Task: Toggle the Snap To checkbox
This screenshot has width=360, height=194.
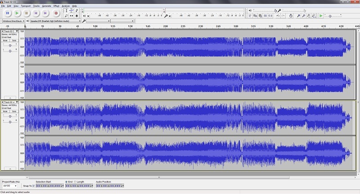Action: 33,185
